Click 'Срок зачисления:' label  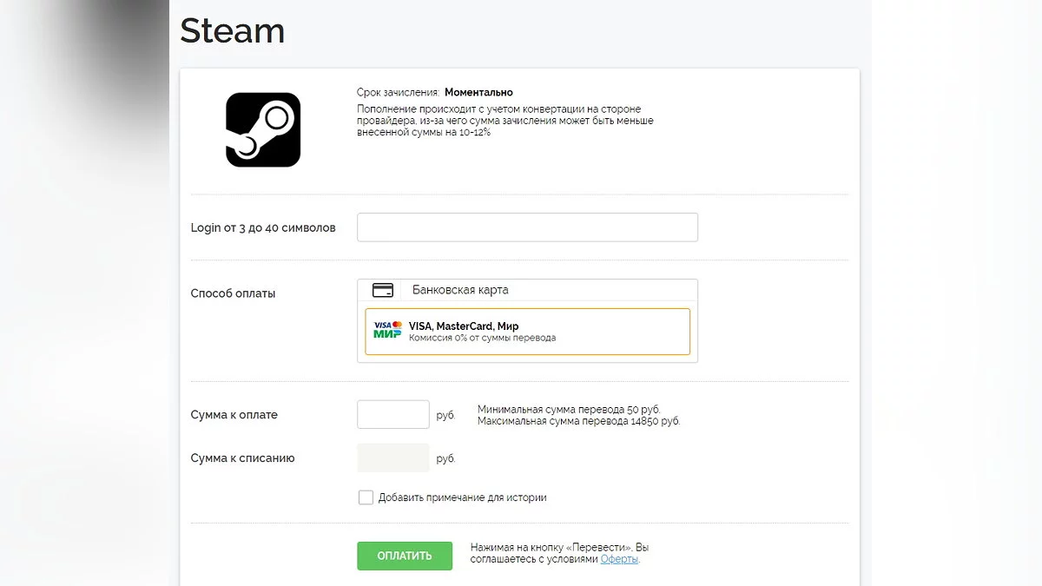398,92
